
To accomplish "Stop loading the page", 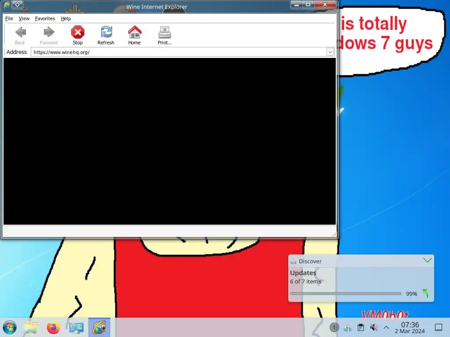I will (x=77, y=35).
